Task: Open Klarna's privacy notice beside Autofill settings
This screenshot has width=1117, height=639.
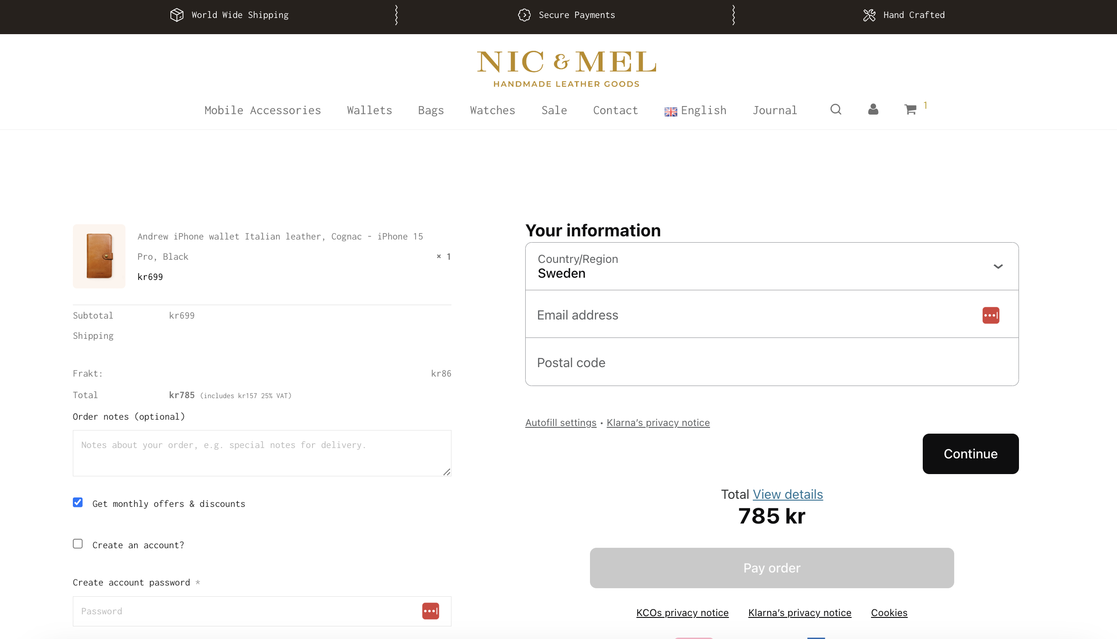Action: pyautogui.click(x=658, y=423)
